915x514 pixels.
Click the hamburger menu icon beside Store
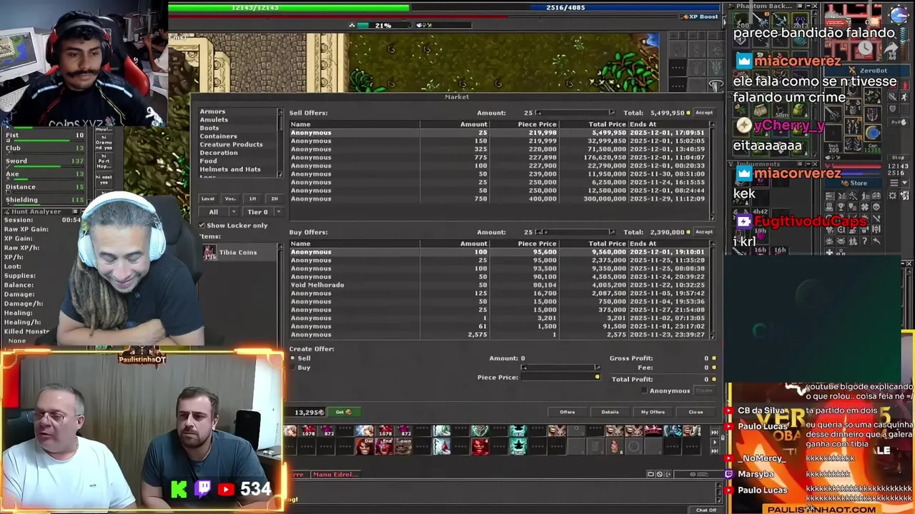click(894, 183)
